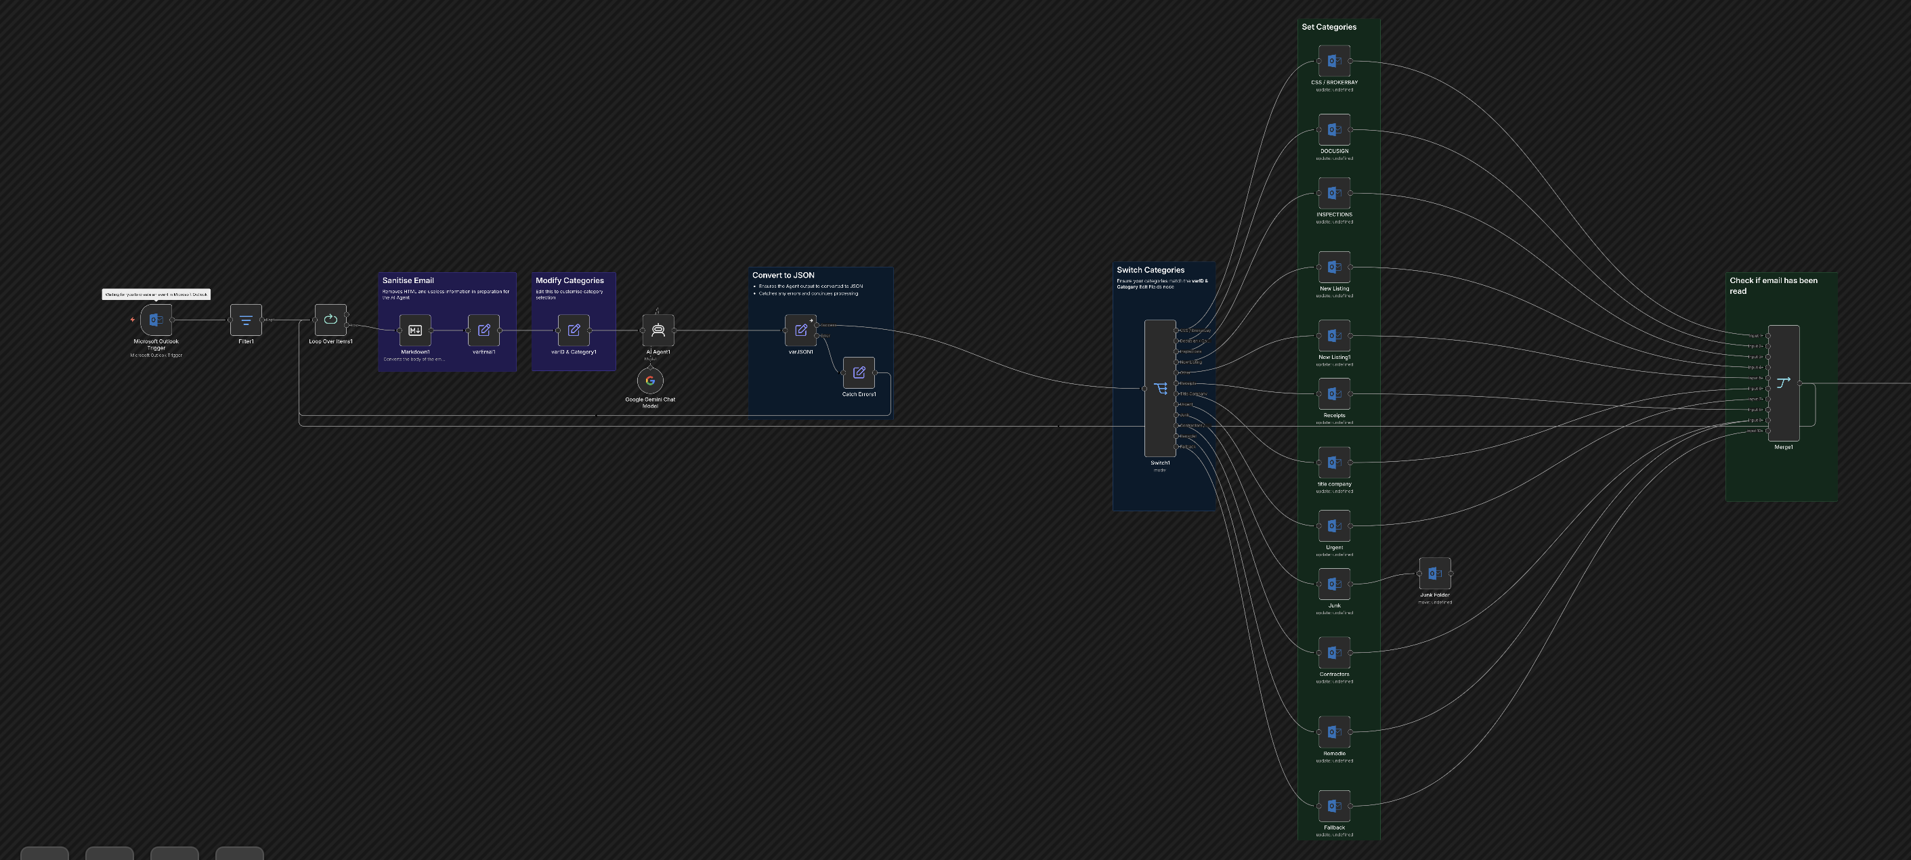The width and height of the screenshot is (1911, 860).
Task: Select the Switch1 node
Action: tap(1160, 388)
